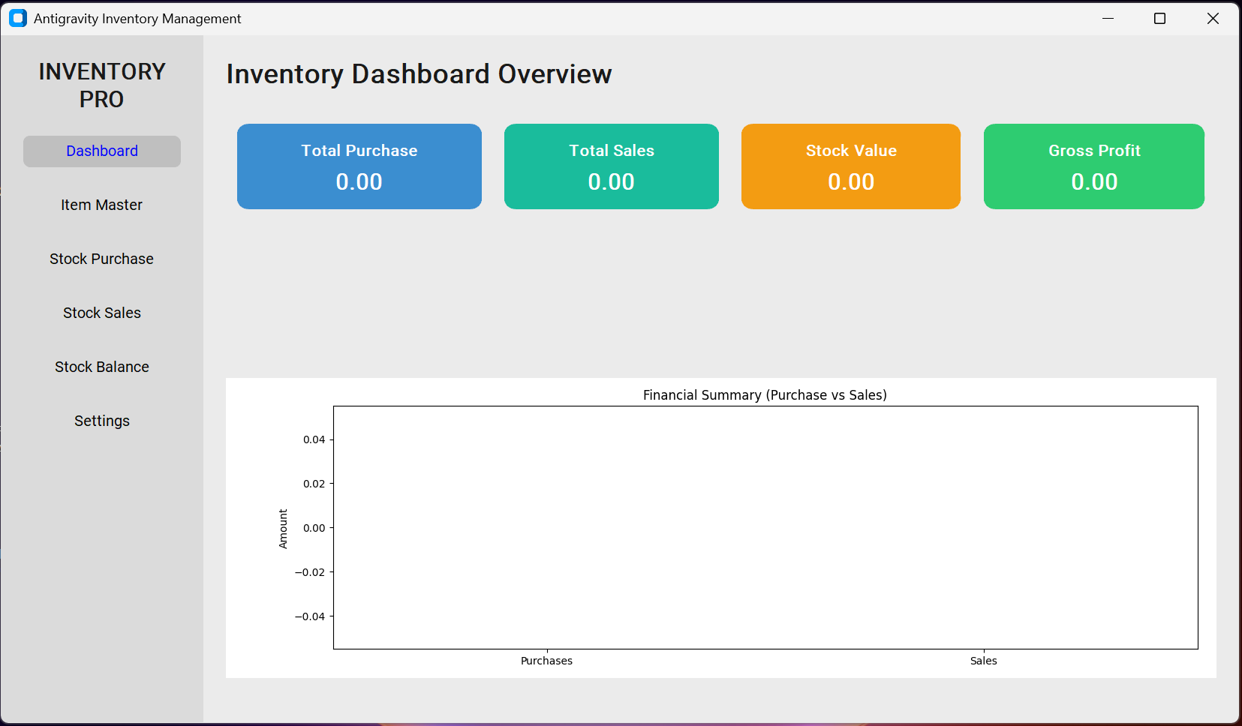
Task: Click the Amount axis label on chart
Action: 283,527
